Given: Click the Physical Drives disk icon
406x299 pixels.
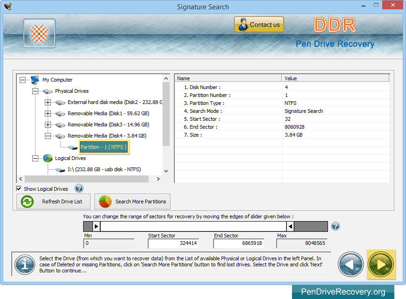Looking at the screenshot, I should pos(48,91).
